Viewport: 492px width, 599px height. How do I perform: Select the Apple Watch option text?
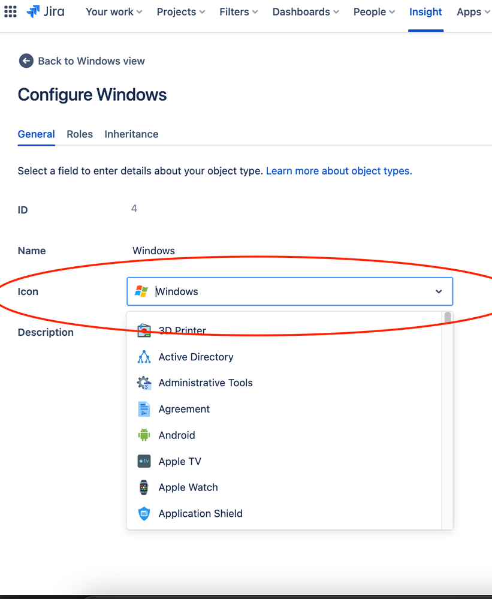tap(188, 487)
